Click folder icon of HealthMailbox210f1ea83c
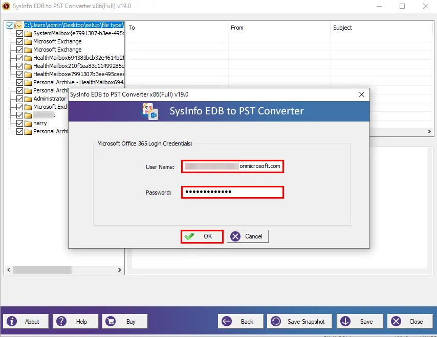Viewport: 437px width, 337px height. coord(28,66)
